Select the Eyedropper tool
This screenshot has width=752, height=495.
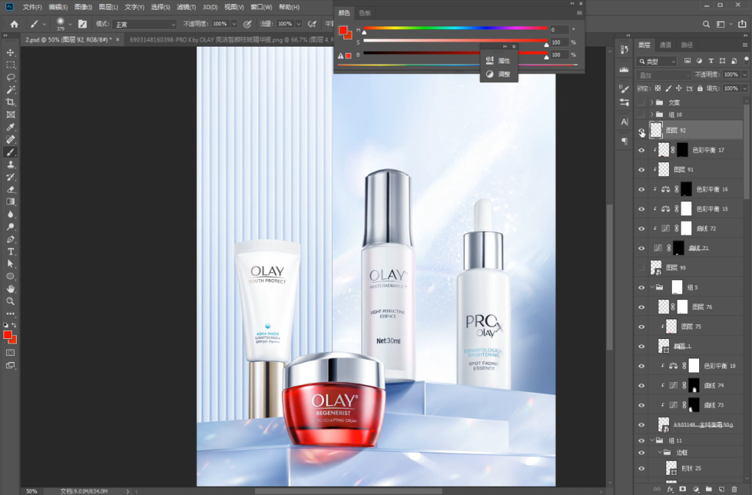point(10,127)
